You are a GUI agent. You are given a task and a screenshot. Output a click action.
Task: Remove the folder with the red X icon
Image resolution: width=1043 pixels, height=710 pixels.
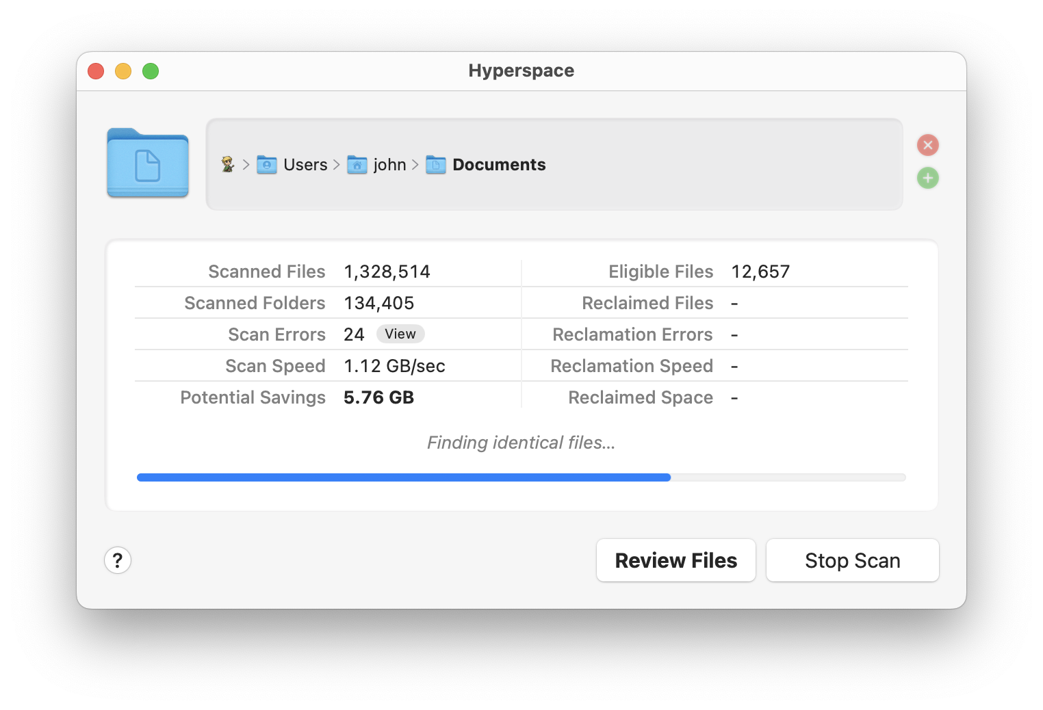tap(928, 145)
